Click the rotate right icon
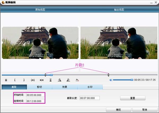The height and width of the screenshot is (113, 159). pyautogui.click(x=59, y=80)
